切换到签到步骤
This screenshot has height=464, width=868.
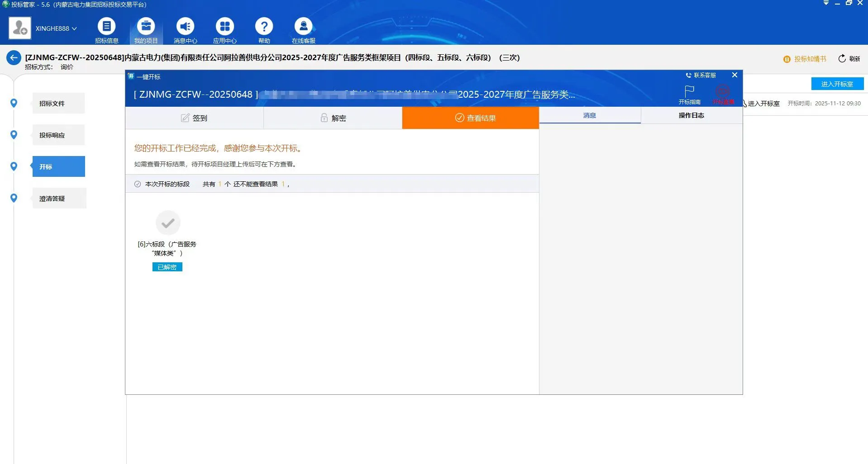195,118
